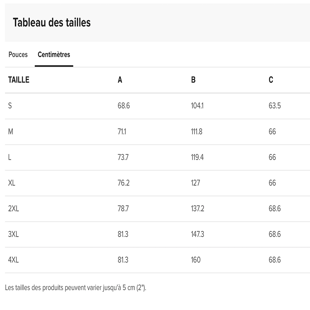
Task: Select the 4XL size row label
Action: [14, 260]
